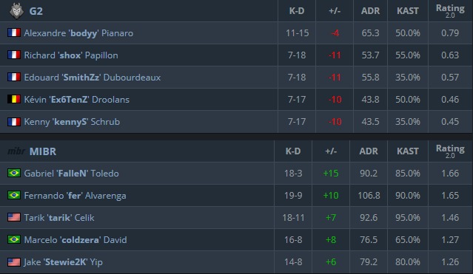Screen dimensions: 473x274
Task: Click the French flag beside kennyS
Action: tap(14, 122)
